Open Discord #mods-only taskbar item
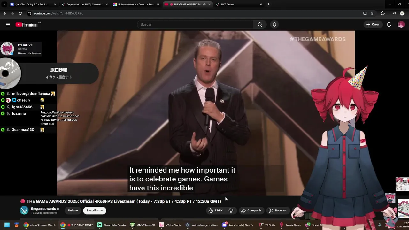 pos(238,225)
